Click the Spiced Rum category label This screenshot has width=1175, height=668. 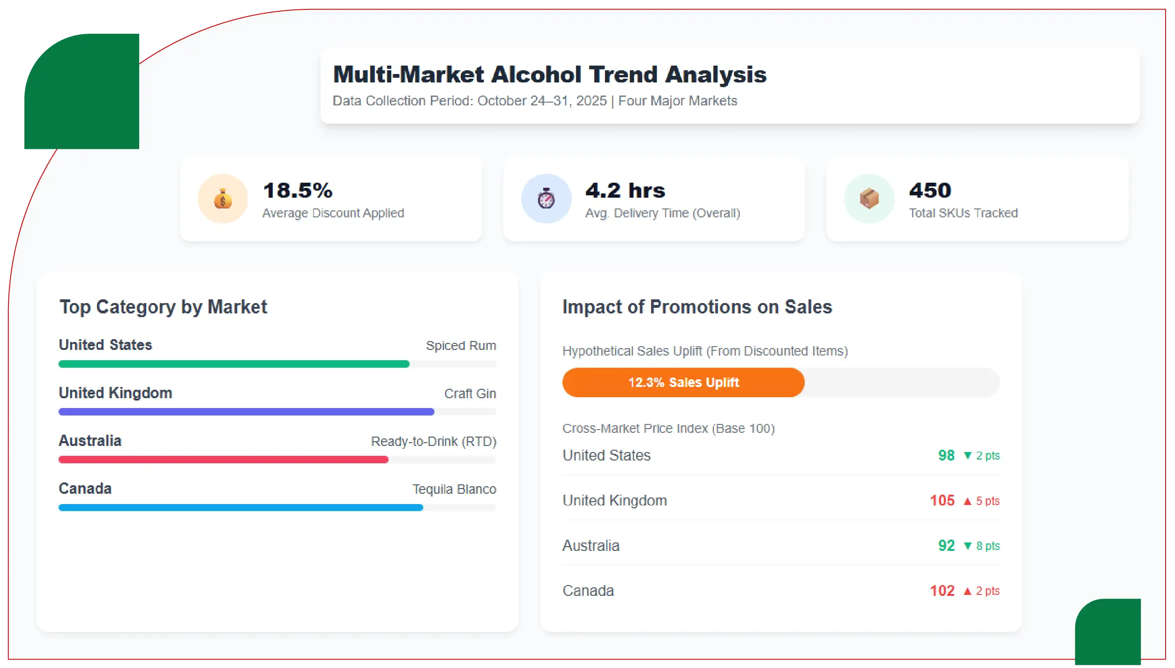[460, 346]
